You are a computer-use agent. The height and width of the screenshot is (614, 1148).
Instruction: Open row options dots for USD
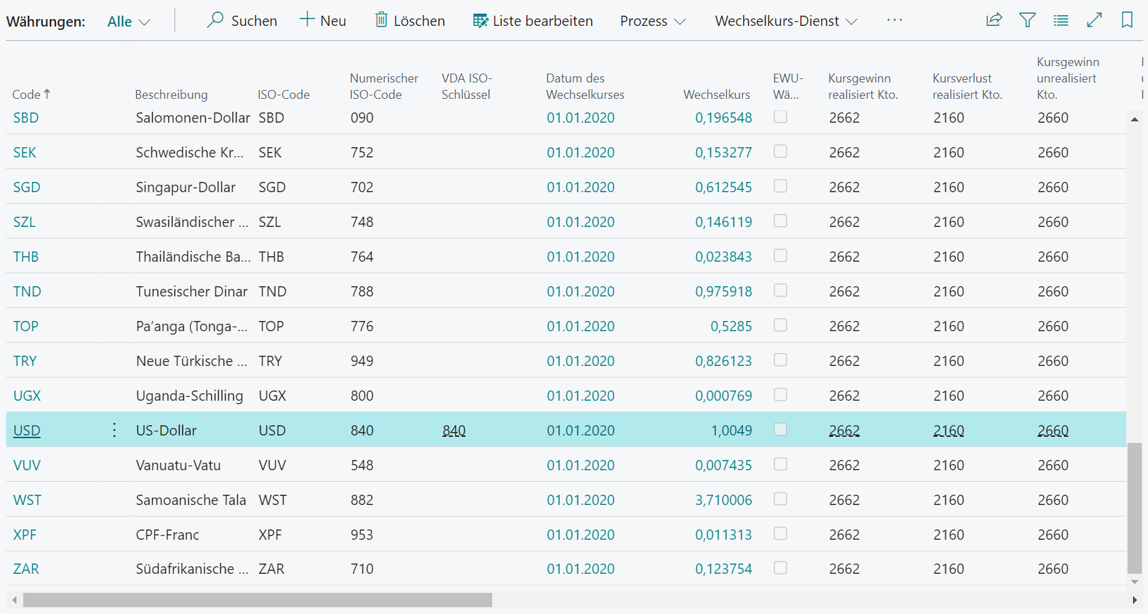coord(115,430)
